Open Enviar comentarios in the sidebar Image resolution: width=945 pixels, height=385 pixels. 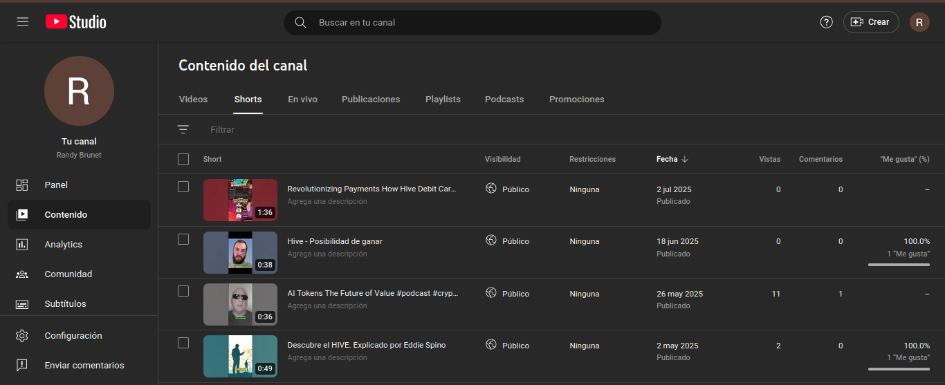pos(79,366)
